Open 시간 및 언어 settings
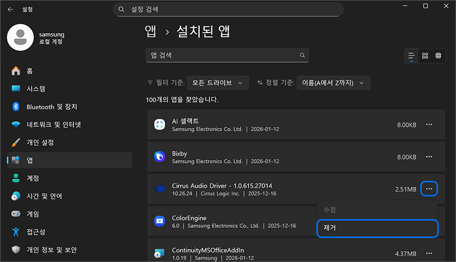Image resolution: width=456 pixels, height=262 pixels. coord(70,196)
